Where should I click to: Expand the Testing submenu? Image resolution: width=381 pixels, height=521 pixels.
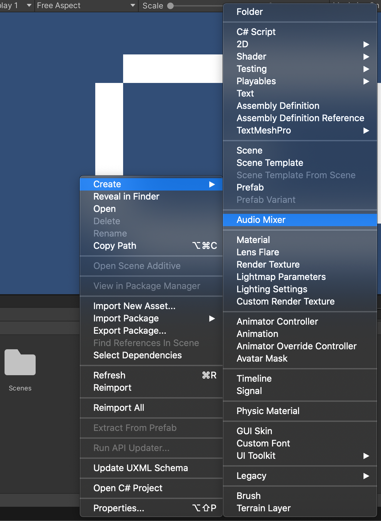[x=300, y=69]
